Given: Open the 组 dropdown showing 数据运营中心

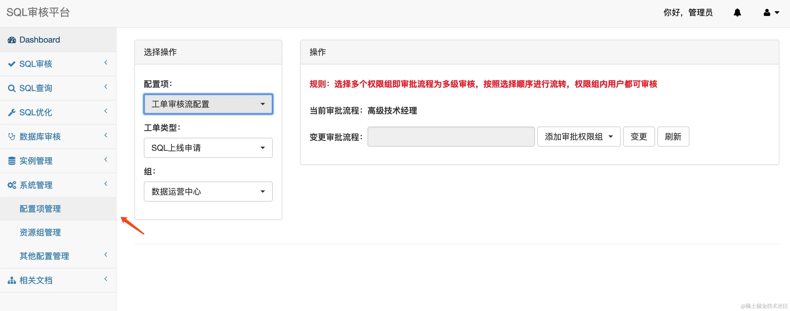Looking at the screenshot, I should [208, 192].
